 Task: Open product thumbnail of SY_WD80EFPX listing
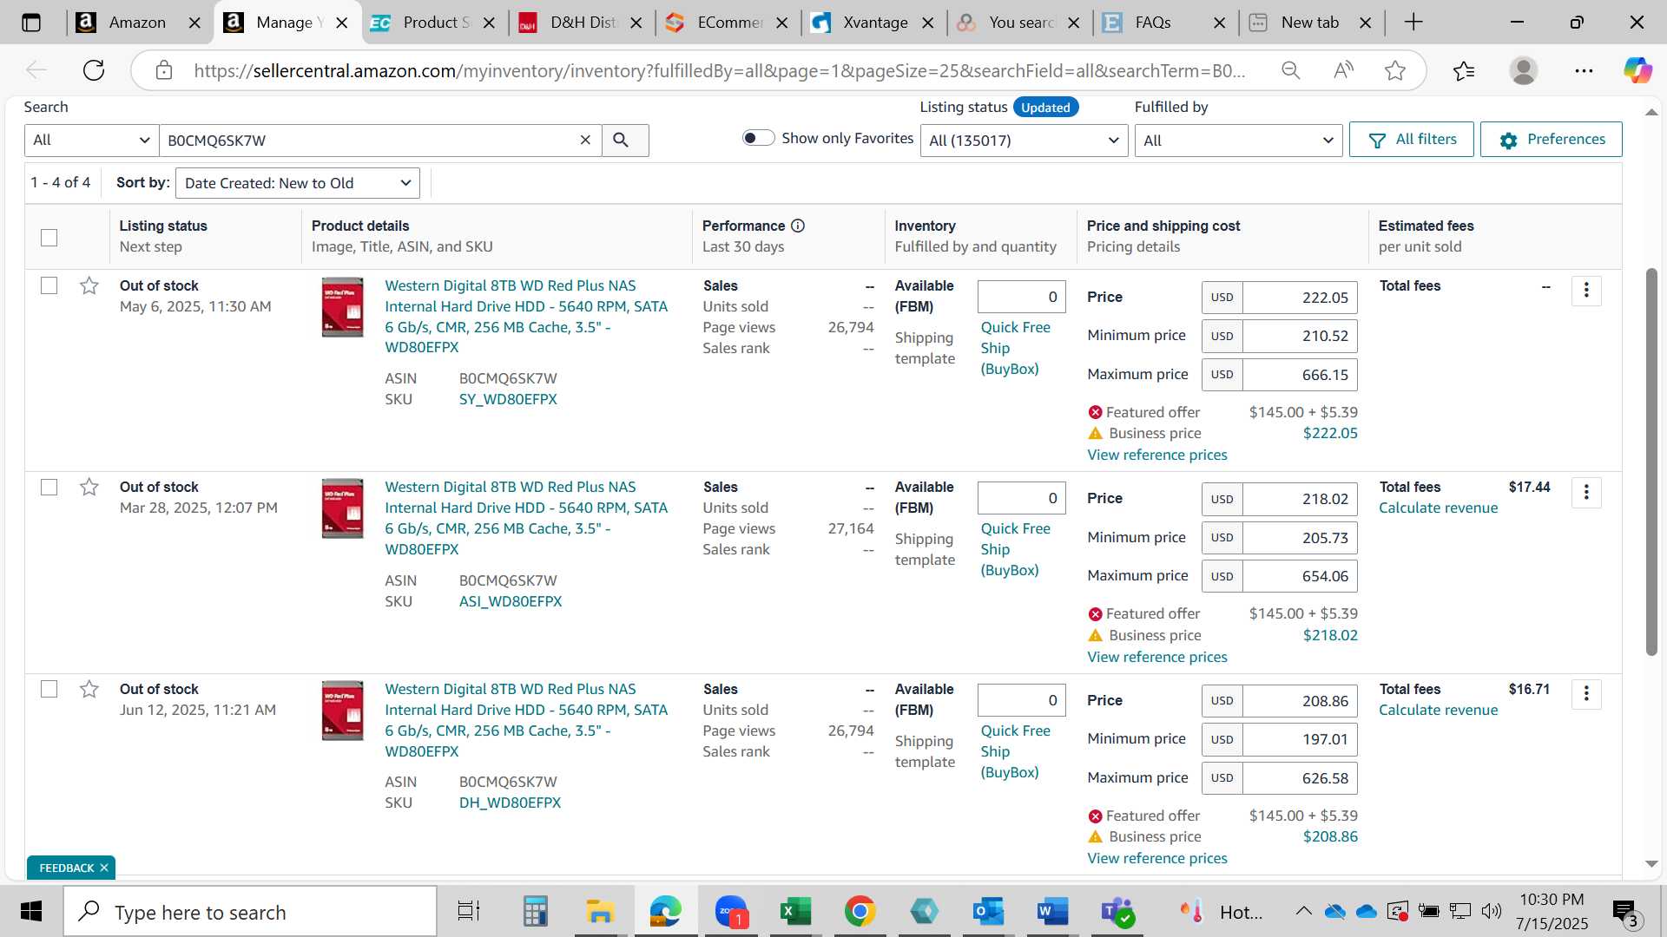(342, 307)
